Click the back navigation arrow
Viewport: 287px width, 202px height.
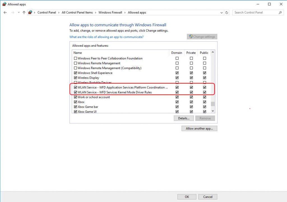pyautogui.click(x=5, y=12)
